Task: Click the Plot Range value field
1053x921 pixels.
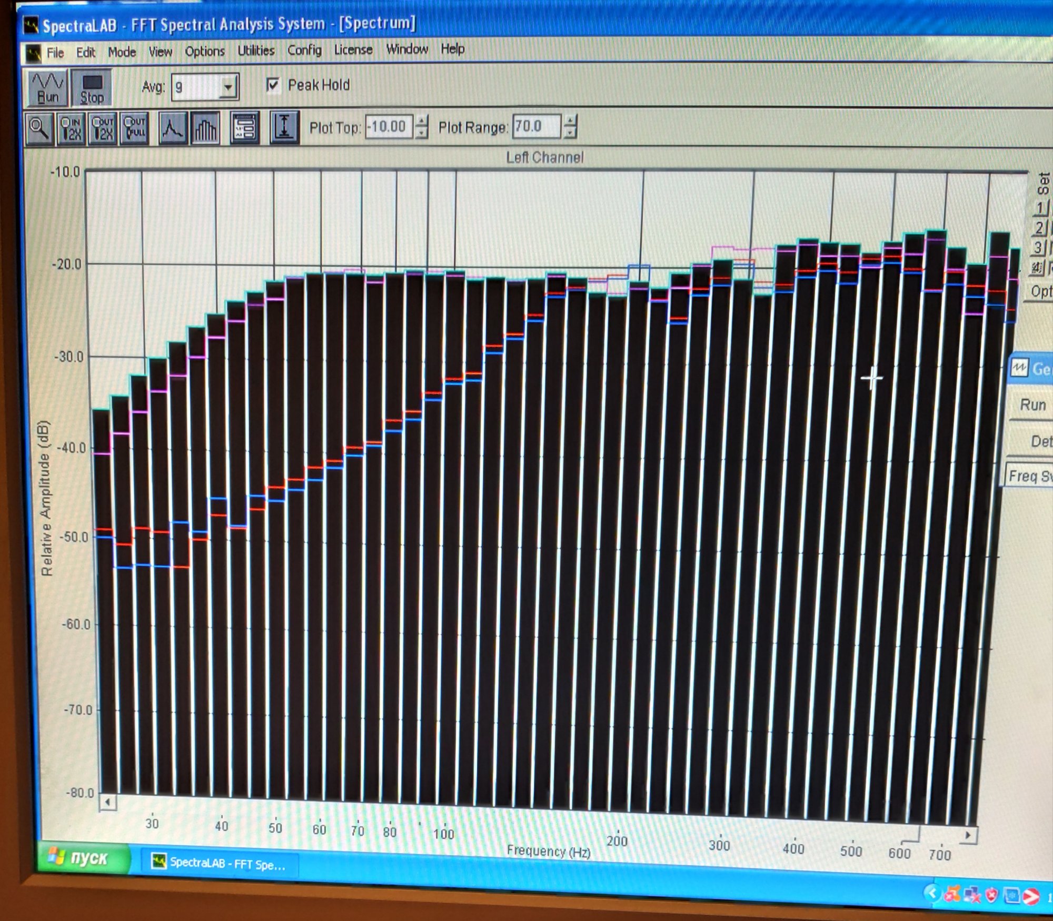Action: coord(537,126)
